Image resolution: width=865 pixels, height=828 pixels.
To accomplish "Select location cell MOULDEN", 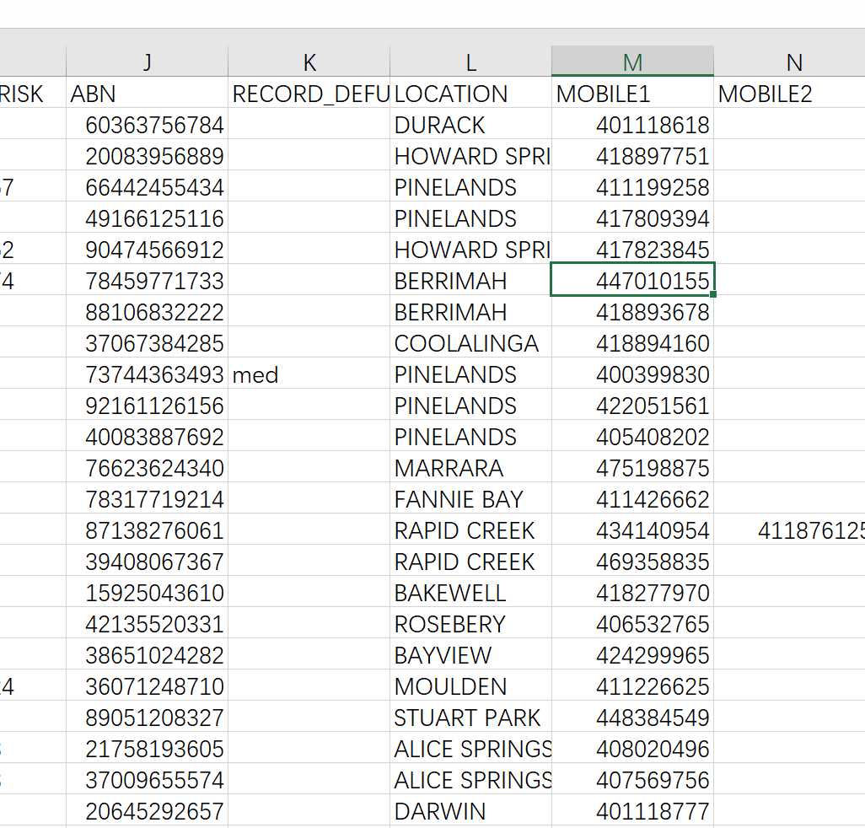I will [470, 686].
